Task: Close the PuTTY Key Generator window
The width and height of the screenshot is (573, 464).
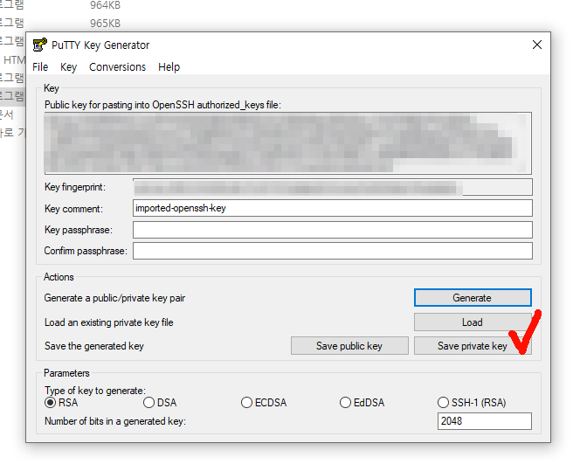Action: pyautogui.click(x=537, y=45)
